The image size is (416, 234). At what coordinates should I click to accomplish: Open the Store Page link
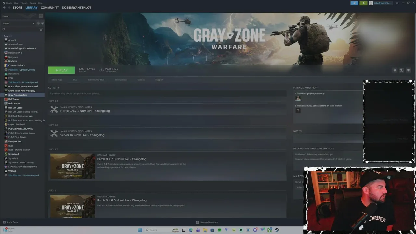(57, 80)
